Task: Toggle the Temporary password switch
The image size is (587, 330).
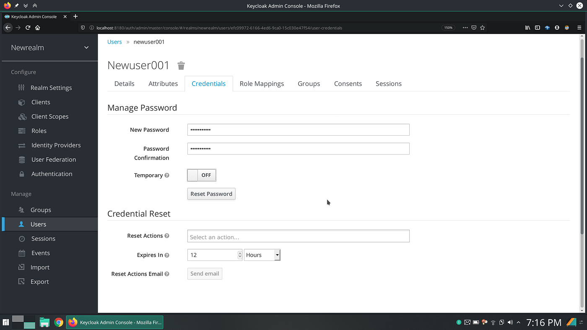Action: (x=201, y=175)
